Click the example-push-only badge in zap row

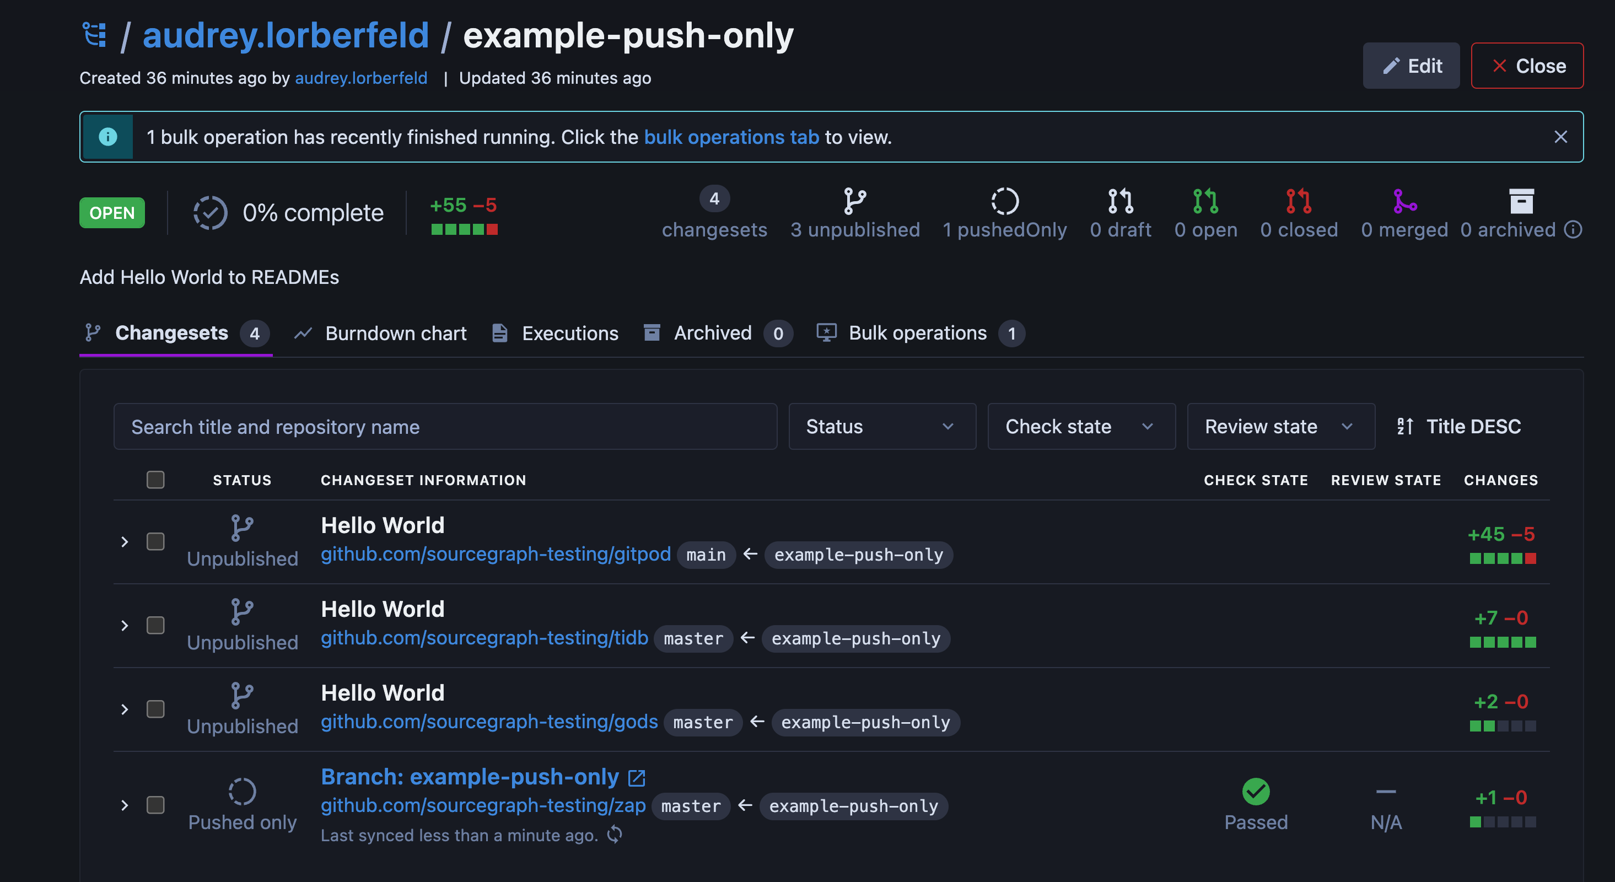pyautogui.click(x=853, y=806)
